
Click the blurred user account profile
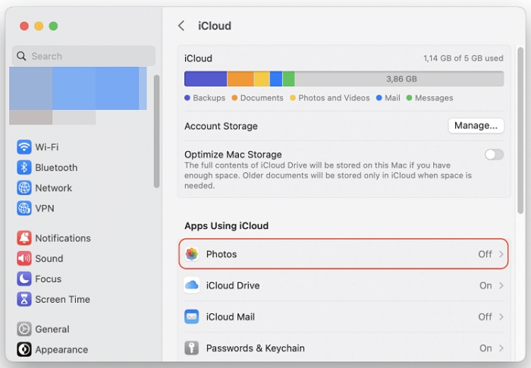[x=78, y=96]
